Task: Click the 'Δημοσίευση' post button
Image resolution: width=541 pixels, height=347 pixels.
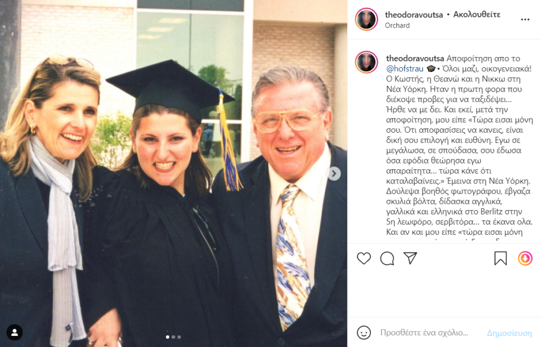Action: (x=509, y=333)
